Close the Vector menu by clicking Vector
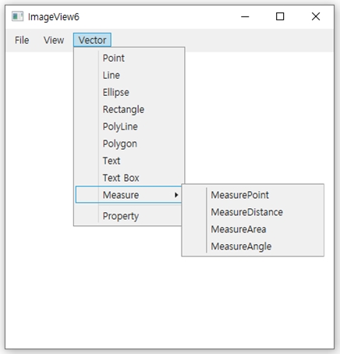The image size is (340, 354). click(92, 40)
